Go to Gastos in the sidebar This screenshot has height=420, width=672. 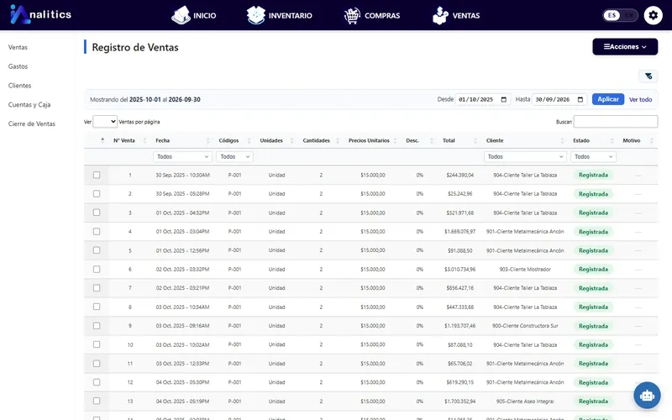coord(18,66)
